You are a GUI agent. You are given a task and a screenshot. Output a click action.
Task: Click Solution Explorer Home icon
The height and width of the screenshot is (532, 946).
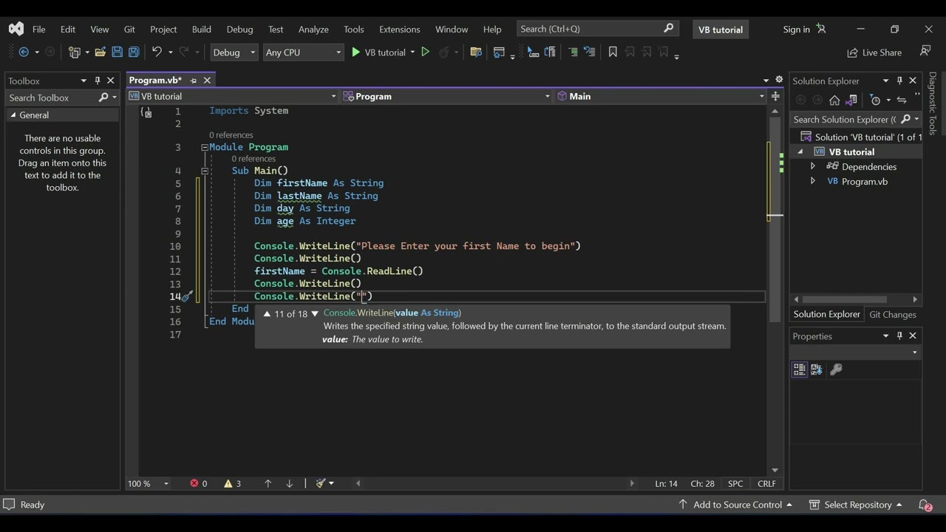point(834,100)
